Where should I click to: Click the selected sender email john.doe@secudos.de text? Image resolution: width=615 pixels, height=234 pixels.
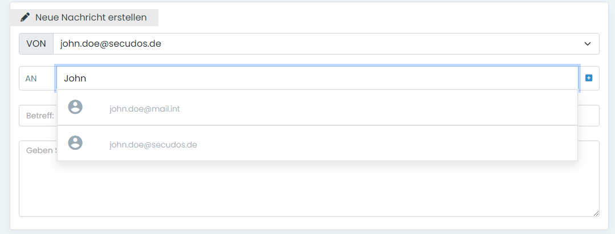point(111,44)
